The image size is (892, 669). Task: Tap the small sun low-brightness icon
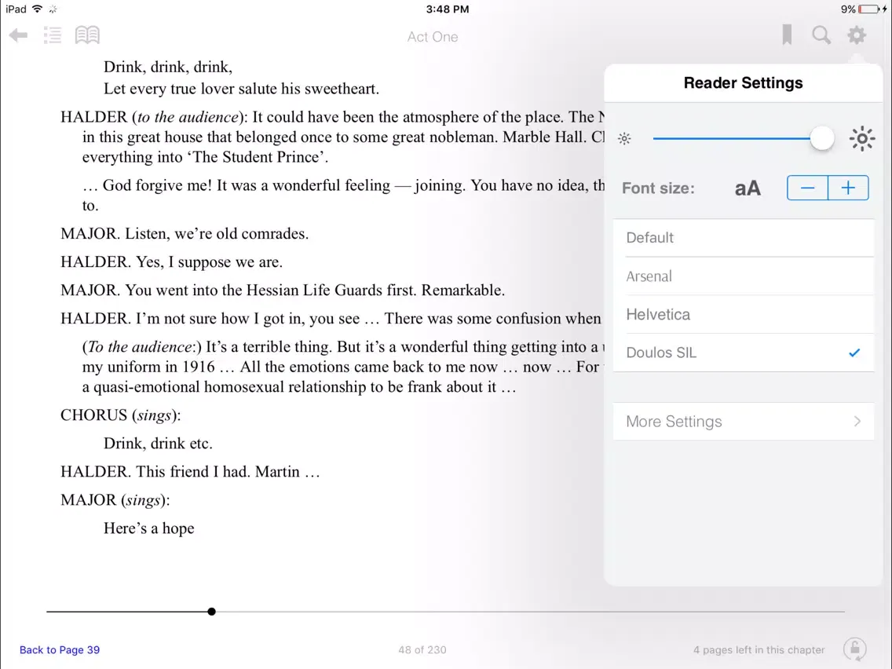pos(624,139)
